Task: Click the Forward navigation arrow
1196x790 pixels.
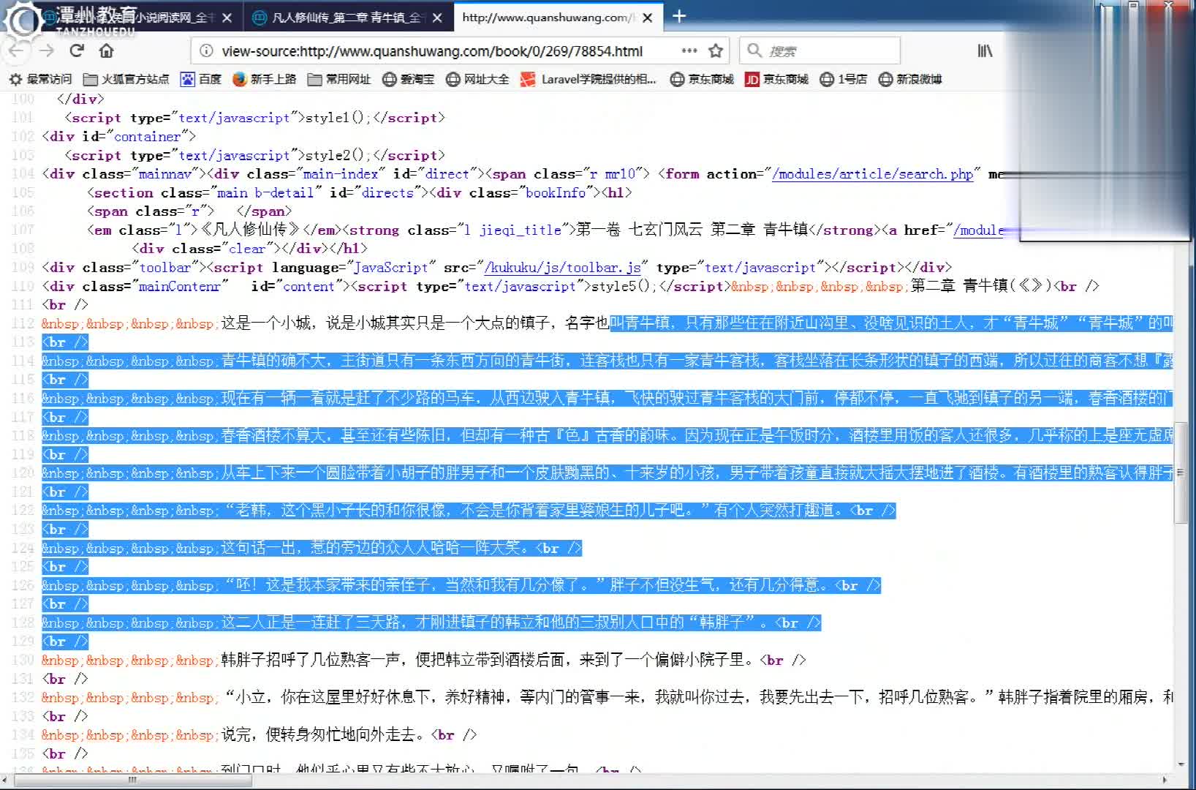Action: click(46, 50)
